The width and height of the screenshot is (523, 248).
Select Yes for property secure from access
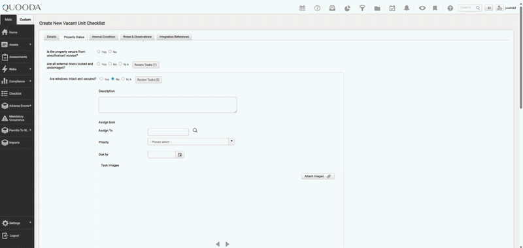(x=99, y=52)
